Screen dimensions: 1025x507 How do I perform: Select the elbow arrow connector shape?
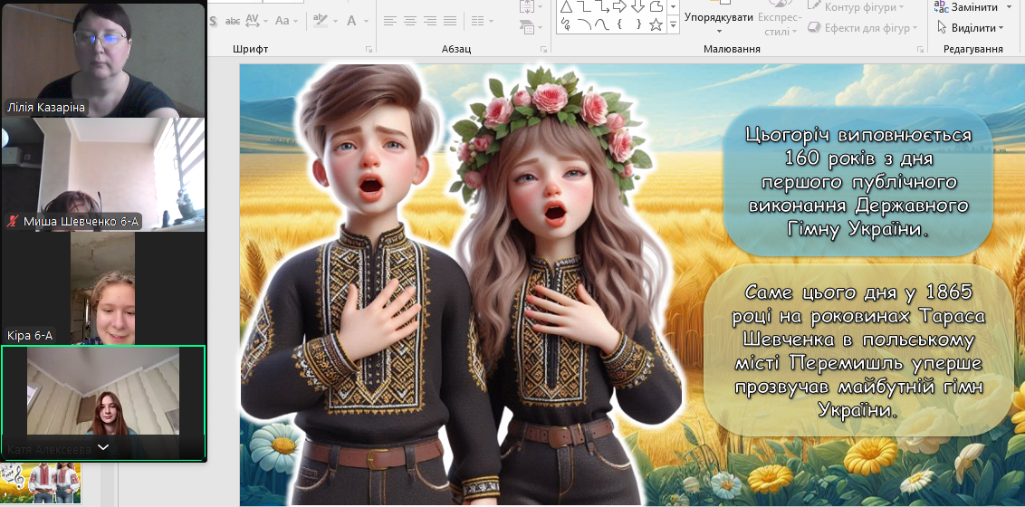602,6
